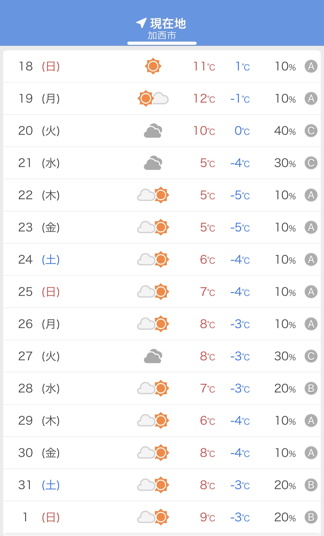Image resolution: width=324 pixels, height=536 pixels.
Task: Tap the cloudy icon for the 27th
Action: coord(153,356)
